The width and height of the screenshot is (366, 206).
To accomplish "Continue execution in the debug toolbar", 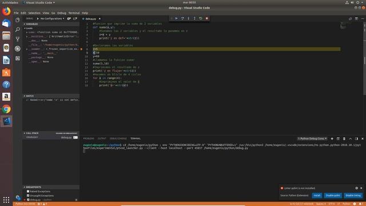I will tap(177, 18).
